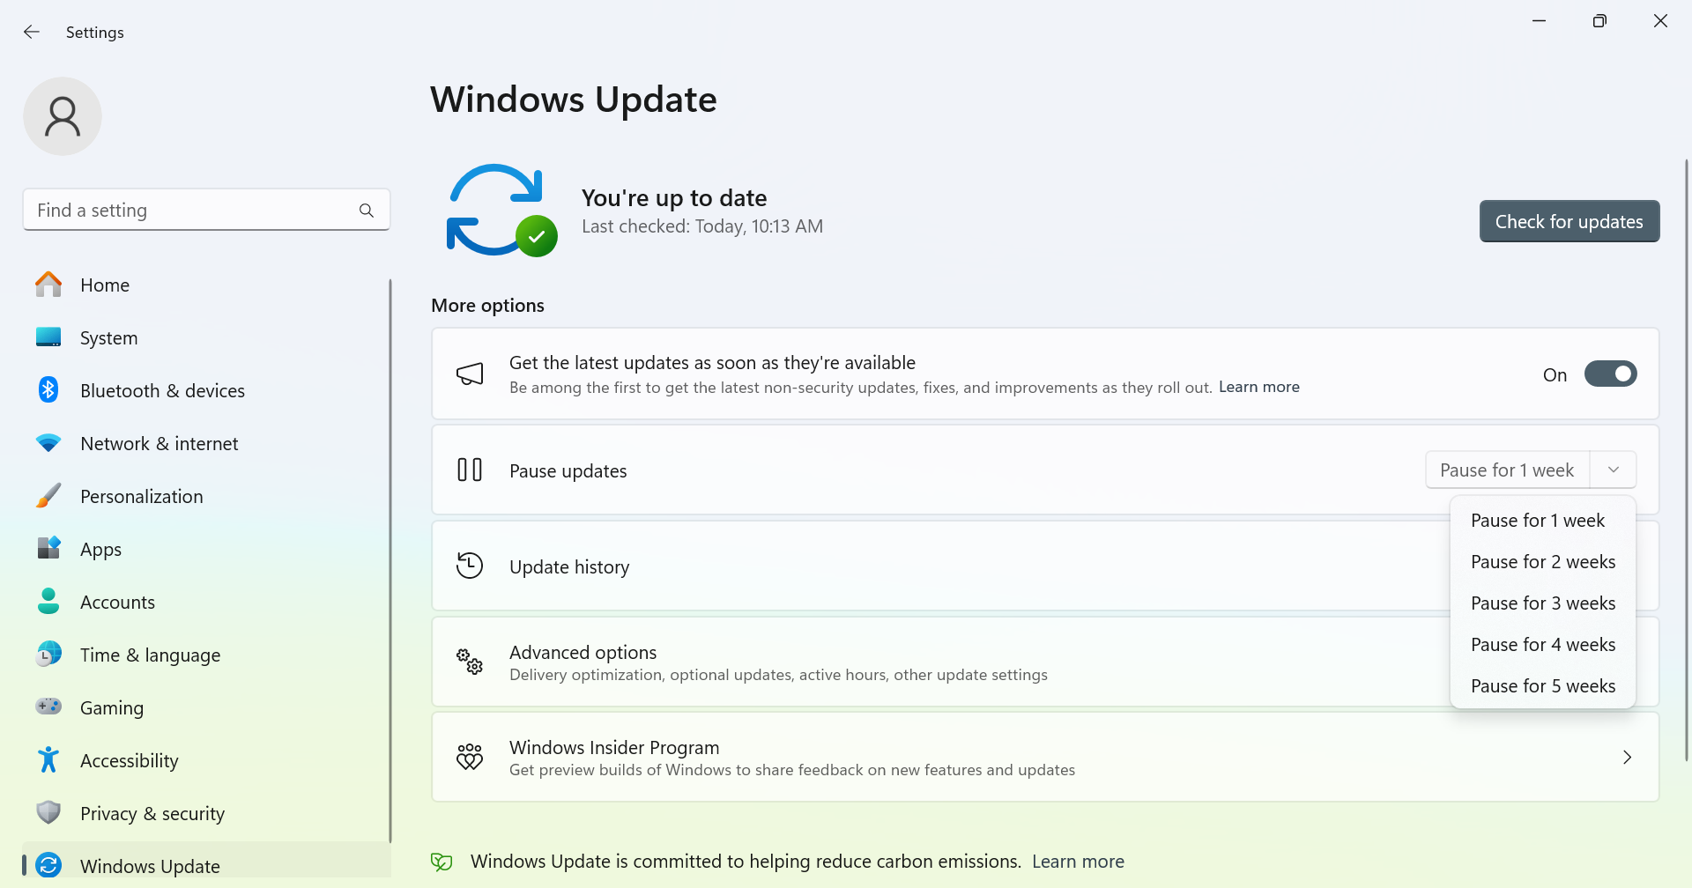Open Advanced options
The height and width of the screenshot is (888, 1692).
[x=1045, y=662]
